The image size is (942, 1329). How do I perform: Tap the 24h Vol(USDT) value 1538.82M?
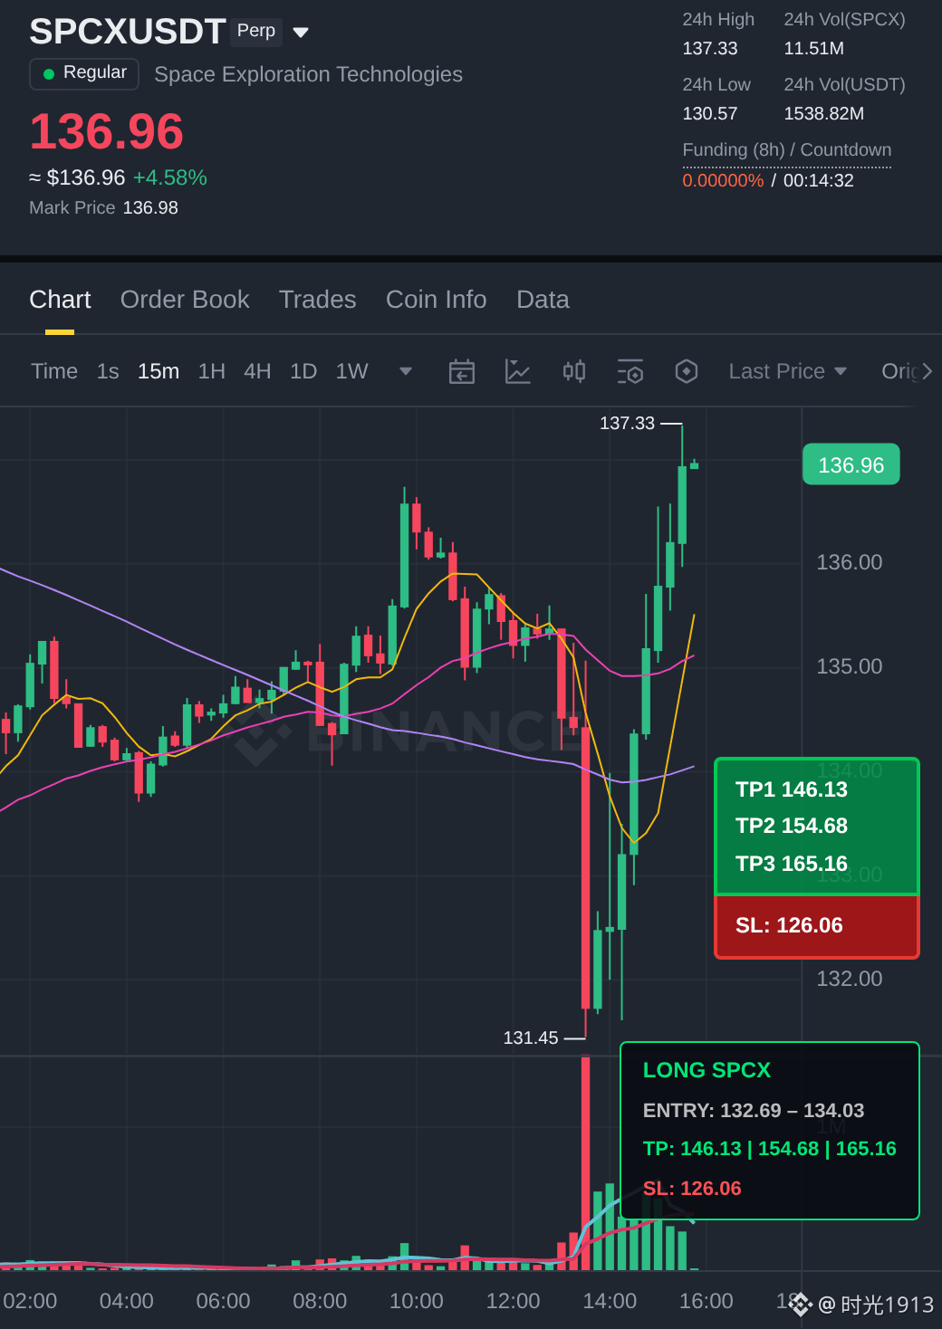click(824, 113)
